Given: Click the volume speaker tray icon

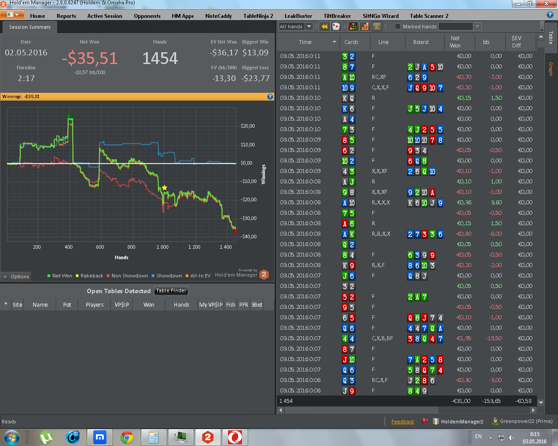Looking at the screenshot, I should [x=511, y=438].
